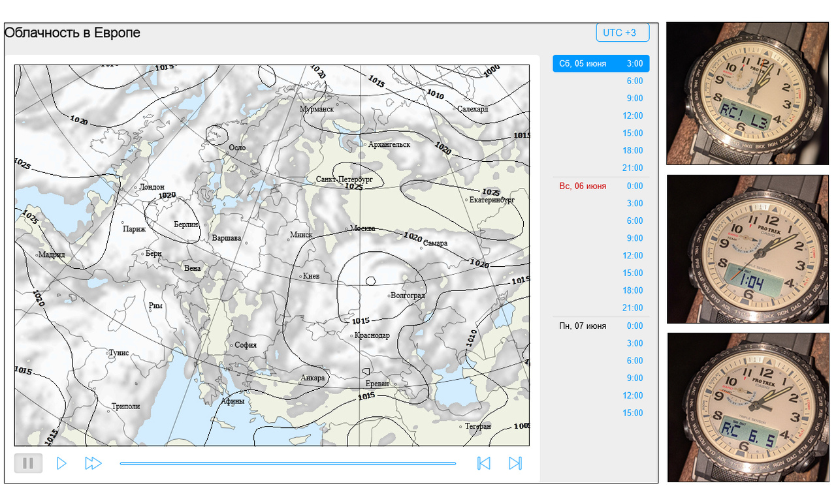Click the animation timeline slider bar
This screenshot has width=836, height=490.
(x=287, y=464)
